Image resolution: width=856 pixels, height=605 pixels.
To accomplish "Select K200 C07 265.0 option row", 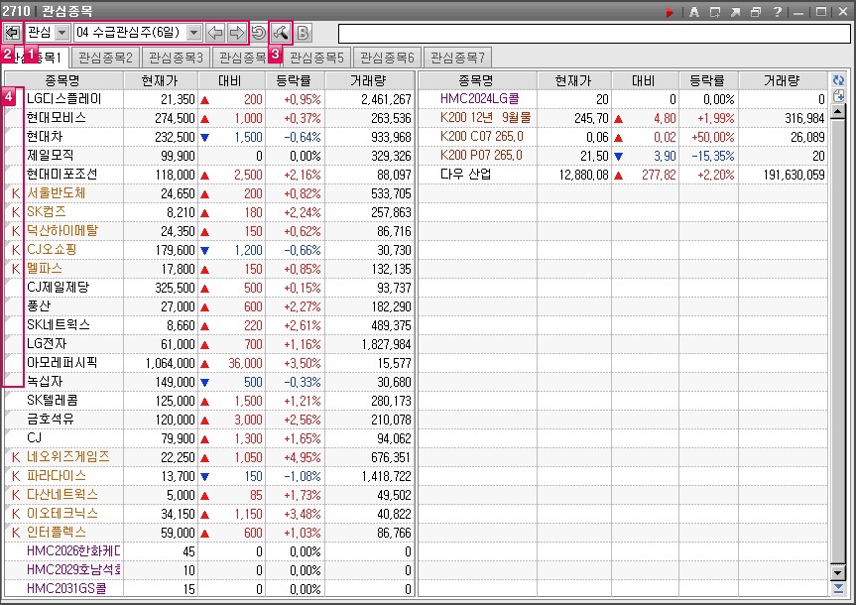I will (x=623, y=137).
